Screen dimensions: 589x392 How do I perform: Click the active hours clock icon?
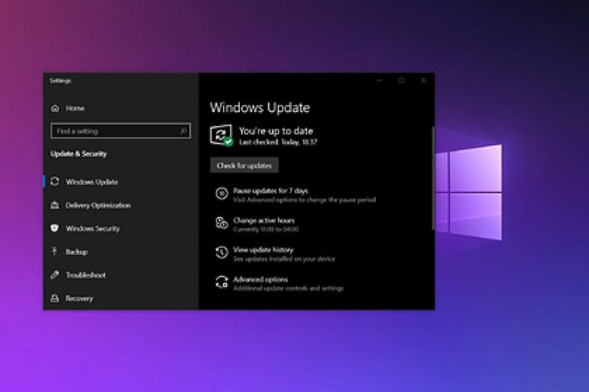click(221, 223)
